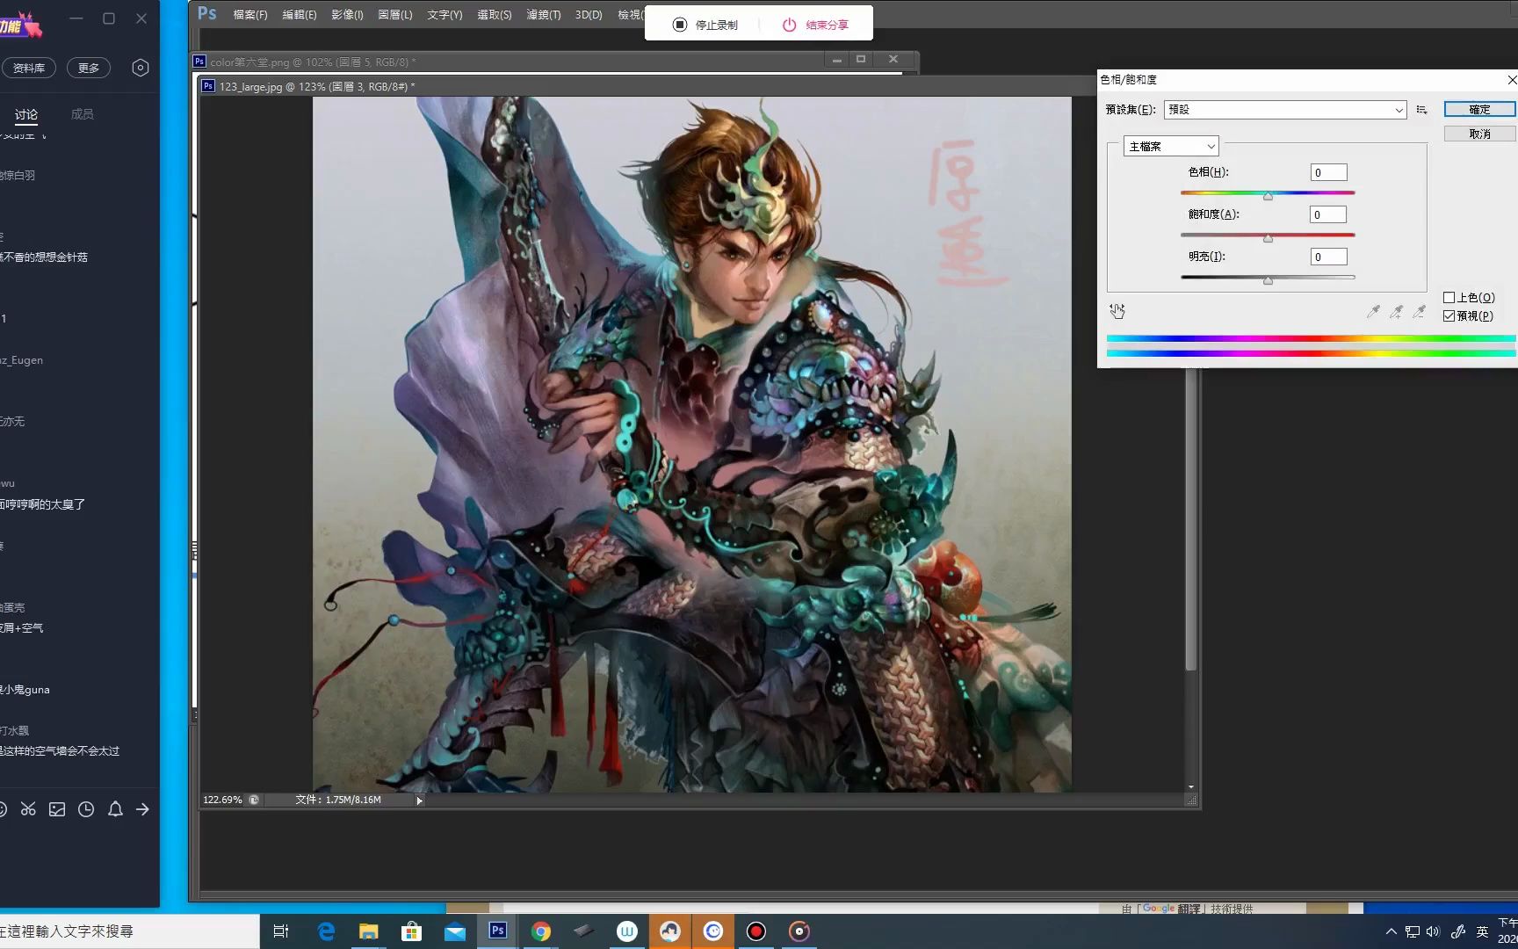This screenshot has width=1518, height=949.
Task: Click the white round W app icon on taskbar
Action: point(627,931)
